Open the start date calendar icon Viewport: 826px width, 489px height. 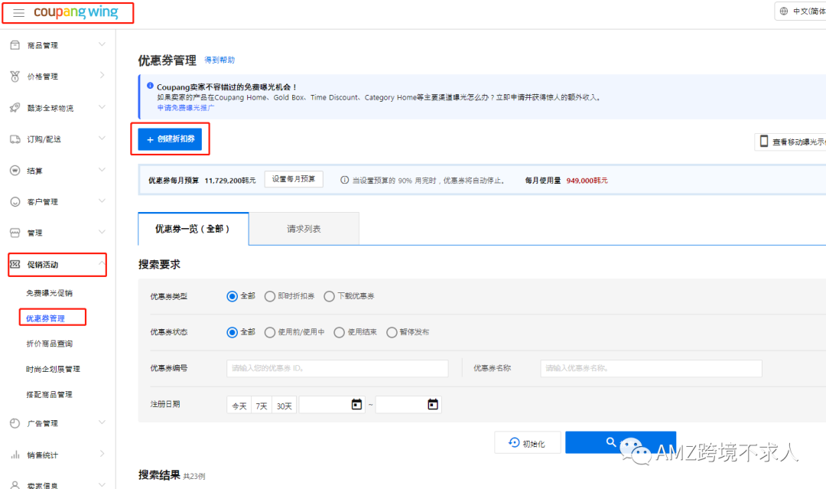pos(356,404)
